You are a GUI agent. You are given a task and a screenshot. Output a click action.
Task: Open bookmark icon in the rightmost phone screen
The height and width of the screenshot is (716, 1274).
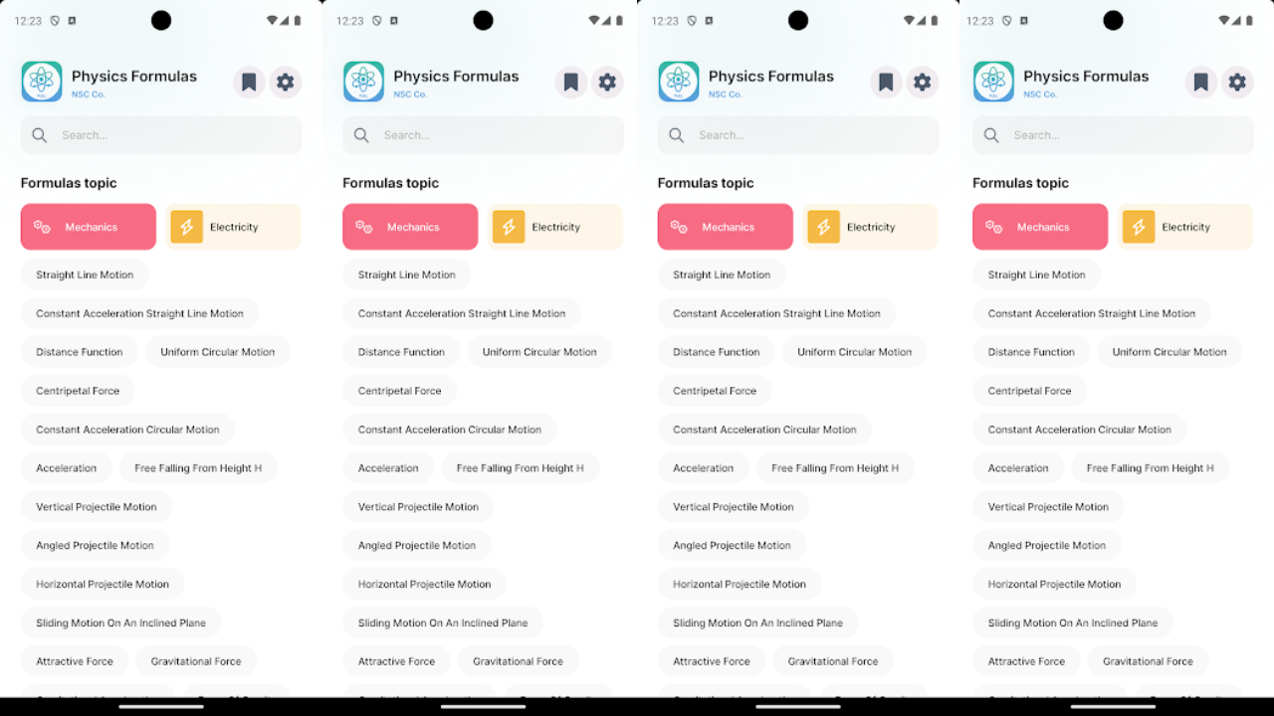tap(1201, 82)
